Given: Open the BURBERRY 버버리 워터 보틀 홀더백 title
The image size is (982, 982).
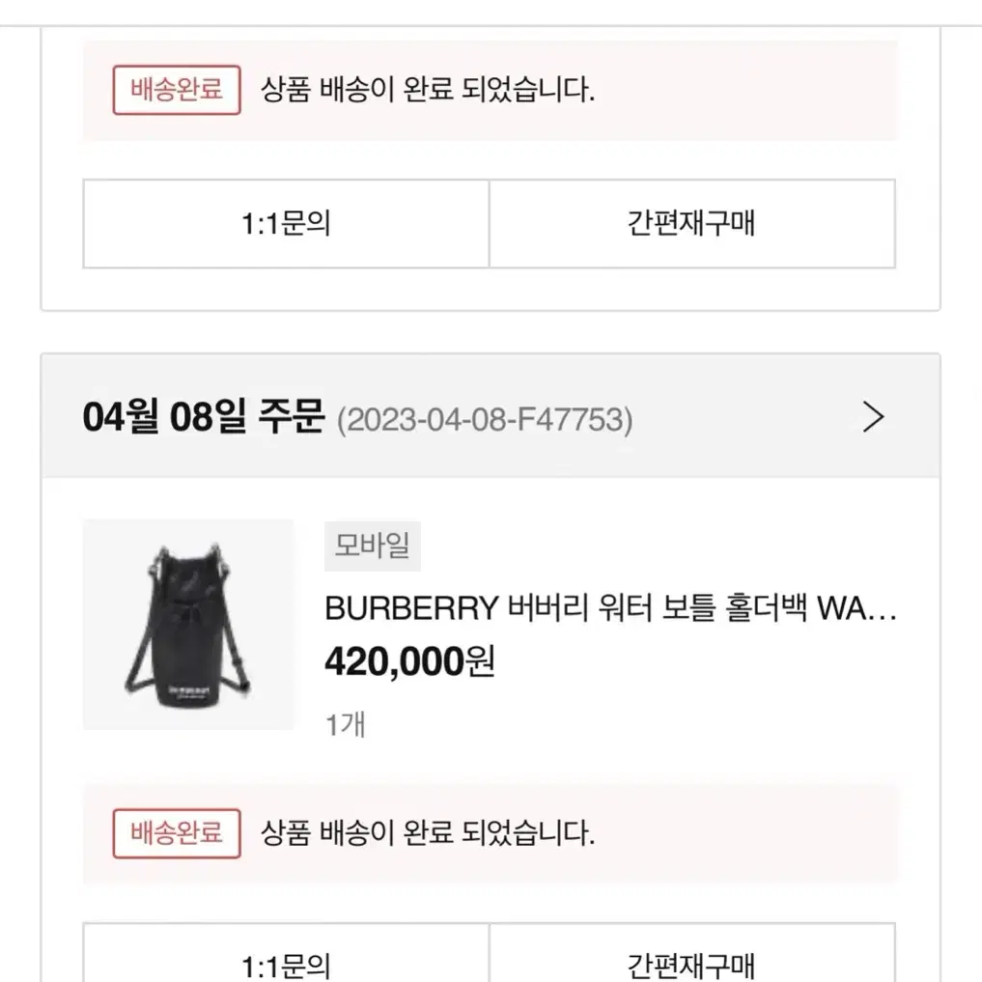Looking at the screenshot, I should point(610,608).
